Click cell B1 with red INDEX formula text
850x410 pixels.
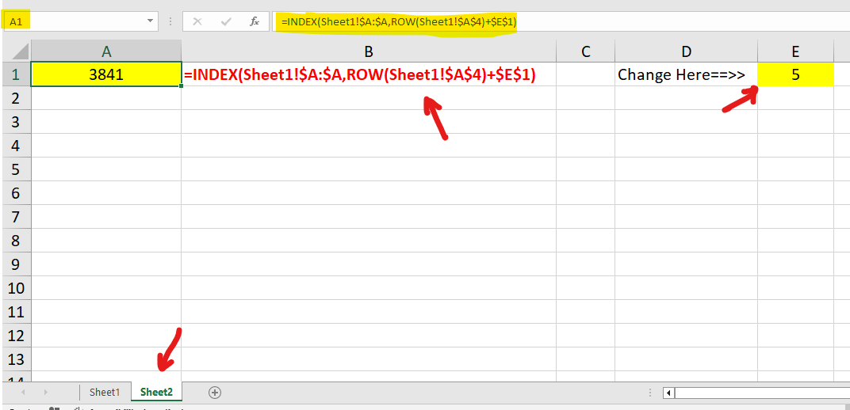[369, 74]
